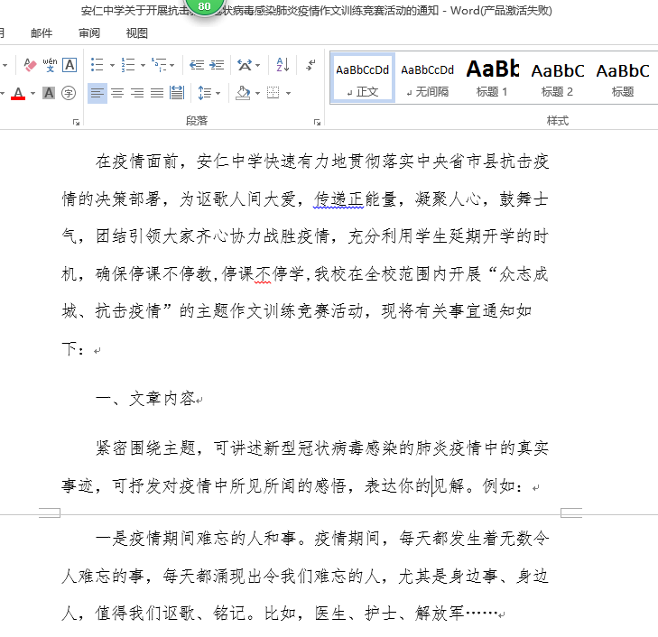Apply the 标题 1 style
This screenshot has height=637, width=658.
click(x=492, y=78)
